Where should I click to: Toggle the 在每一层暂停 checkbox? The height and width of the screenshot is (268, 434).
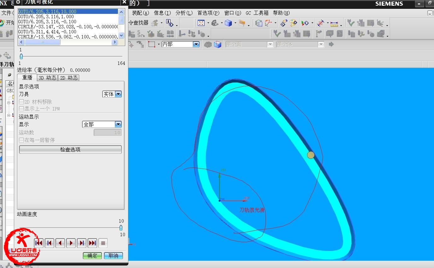pos(21,140)
